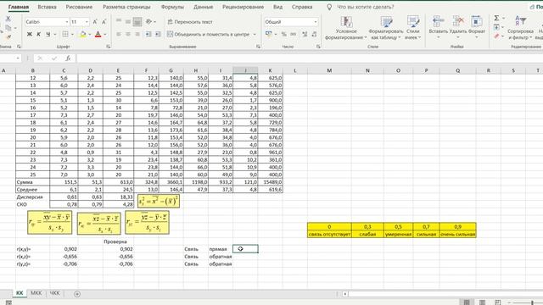Add a new sheet with plus button

point(77,294)
